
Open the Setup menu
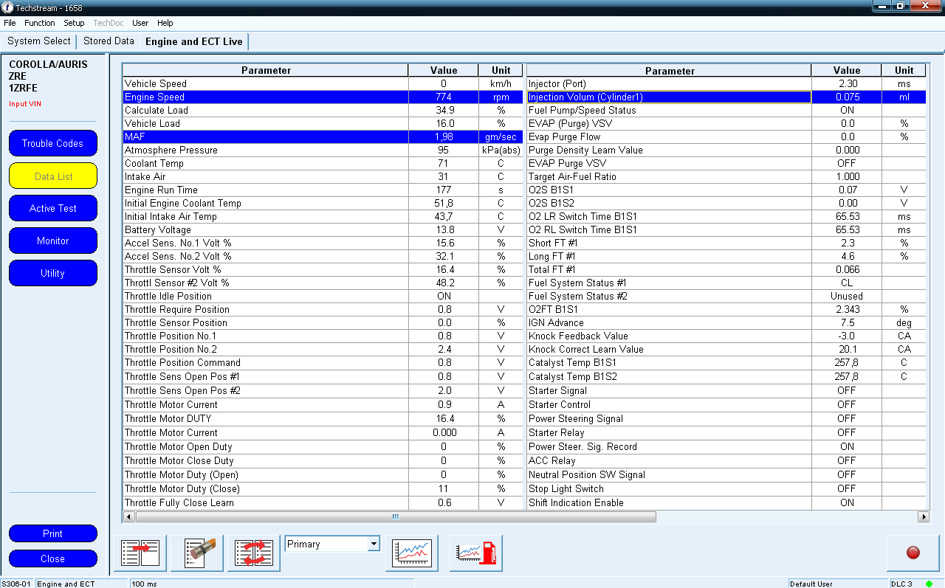pos(74,23)
